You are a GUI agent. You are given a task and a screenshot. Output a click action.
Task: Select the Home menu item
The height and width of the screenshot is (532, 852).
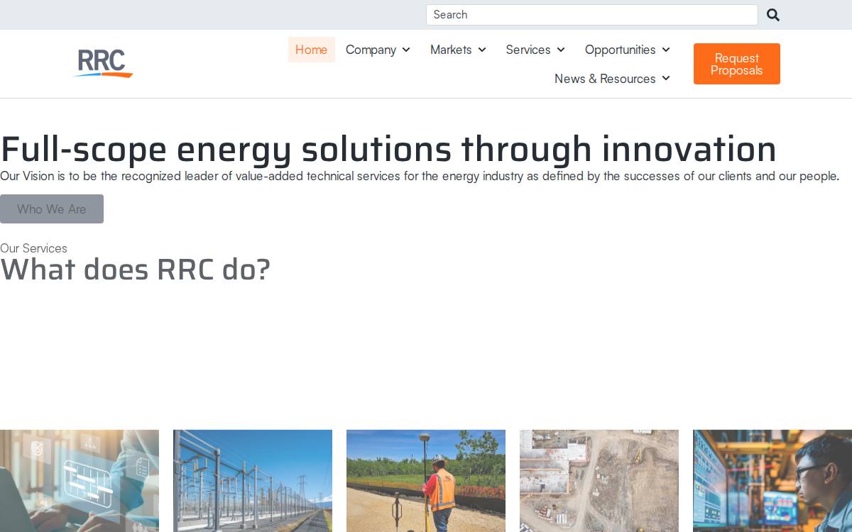point(311,50)
